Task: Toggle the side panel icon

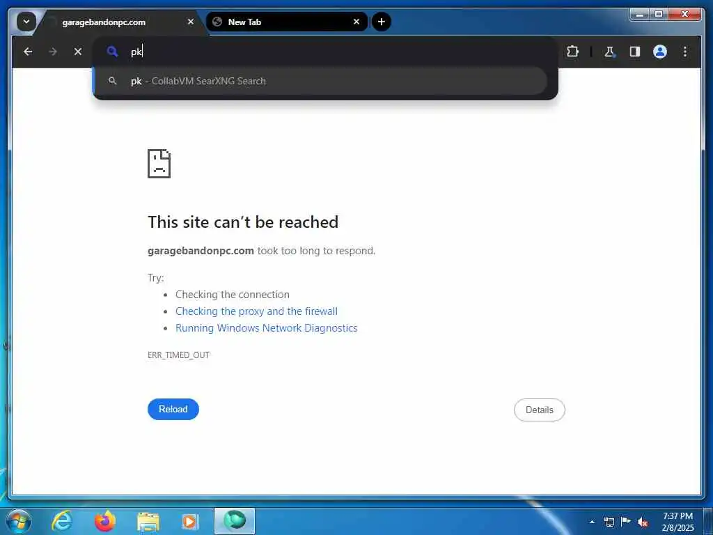Action: point(635,52)
